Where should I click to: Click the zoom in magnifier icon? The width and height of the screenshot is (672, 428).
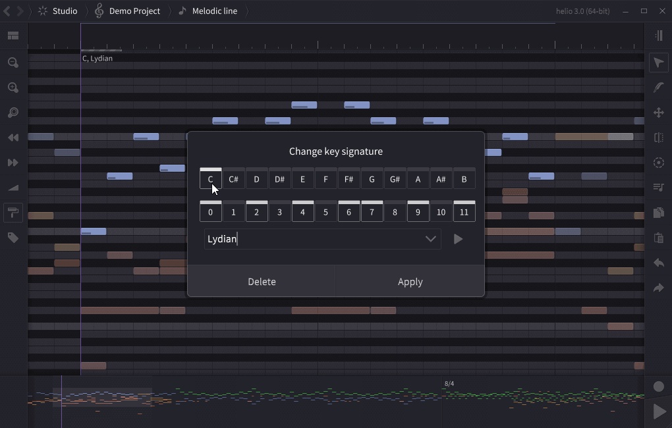point(13,88)
